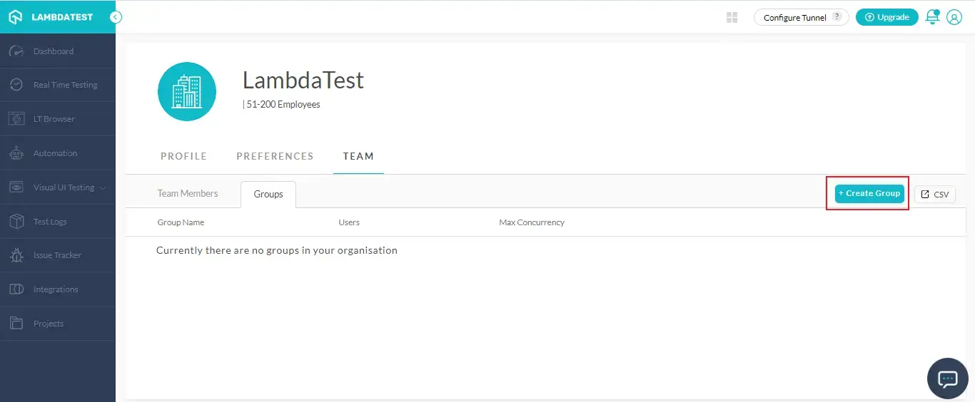Click the LambdaTest logo icon
Viewport: 975px width, 402px height.
[x=16, y=17]
